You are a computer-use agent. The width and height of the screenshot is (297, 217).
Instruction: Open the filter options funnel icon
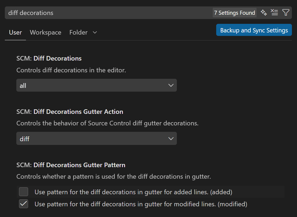pyautogui.click(x=286, y=12)
